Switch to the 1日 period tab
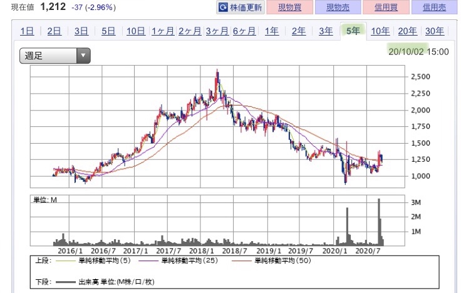 27,31
